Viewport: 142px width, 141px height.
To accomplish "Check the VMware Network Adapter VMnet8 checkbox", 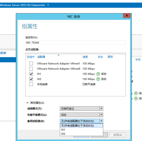I will click(x=31, y=69).
